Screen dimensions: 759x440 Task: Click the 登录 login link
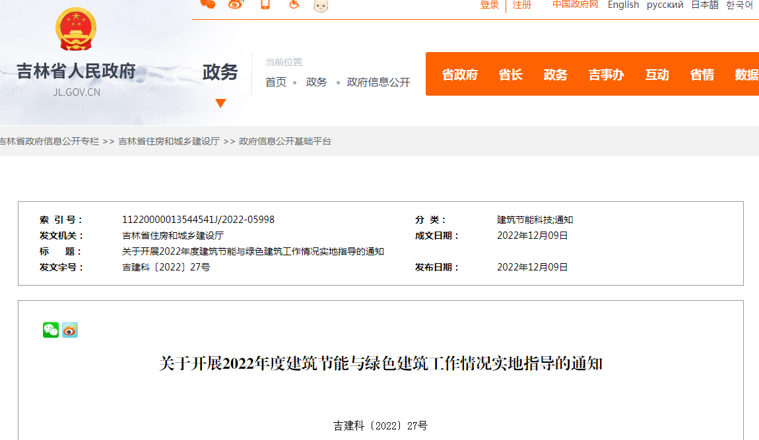(489, 5)
